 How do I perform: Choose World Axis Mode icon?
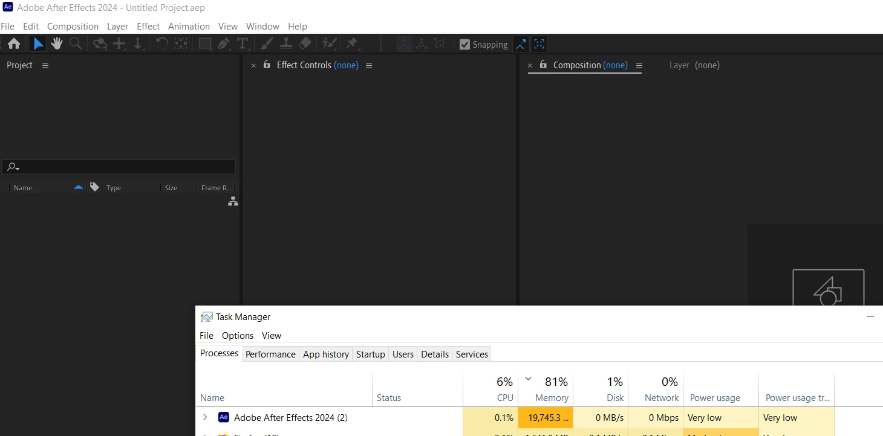(x=422, y=43)
